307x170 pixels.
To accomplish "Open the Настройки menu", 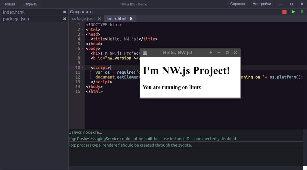I will 262,4.
